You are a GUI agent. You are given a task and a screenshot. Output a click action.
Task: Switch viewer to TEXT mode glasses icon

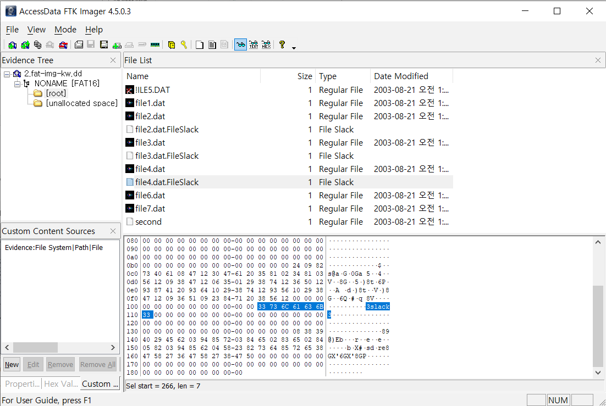[254, 45]
